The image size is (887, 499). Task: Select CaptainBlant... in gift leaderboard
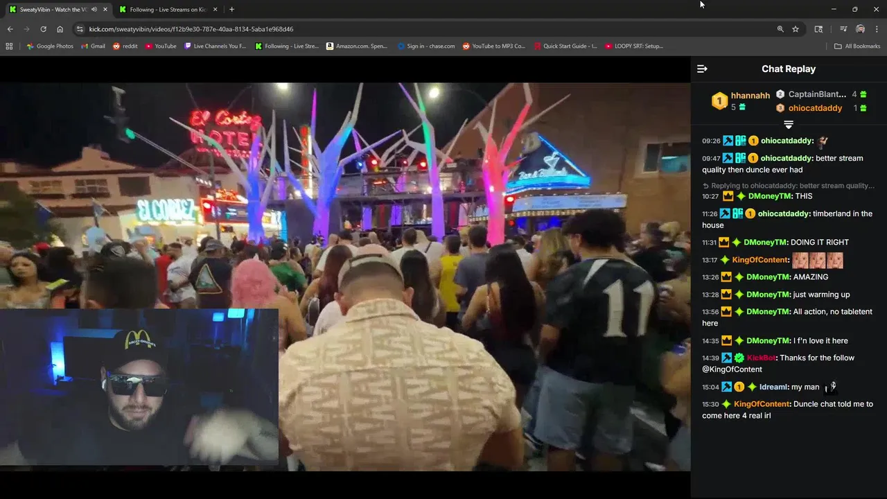coord(817,94)
